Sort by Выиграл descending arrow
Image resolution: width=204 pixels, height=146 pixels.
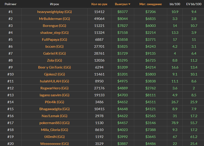pyautogui.click(x=129, y=4)
